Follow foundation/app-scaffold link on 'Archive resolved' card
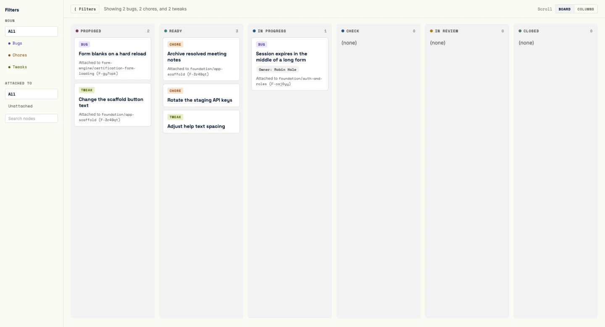 pos(195,71)
